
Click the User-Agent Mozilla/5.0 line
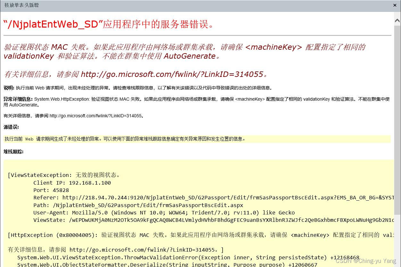click(160, 213)
